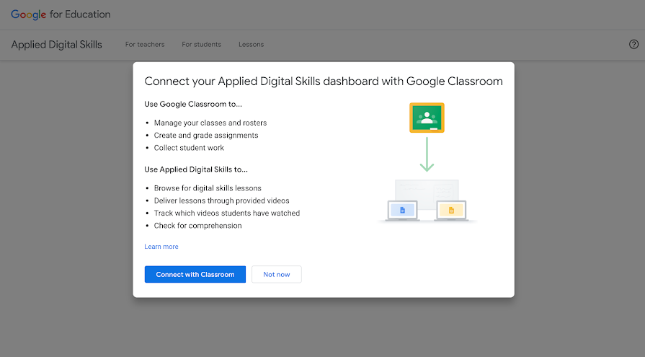
Task: Click the blue document laptop icon
Action: click(403, 211)
